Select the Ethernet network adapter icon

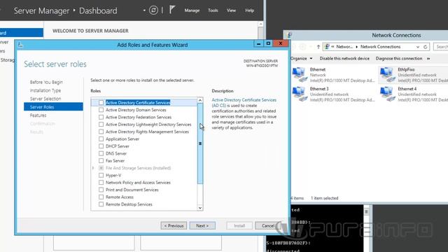pyautogui.click(x=300, y=75)
